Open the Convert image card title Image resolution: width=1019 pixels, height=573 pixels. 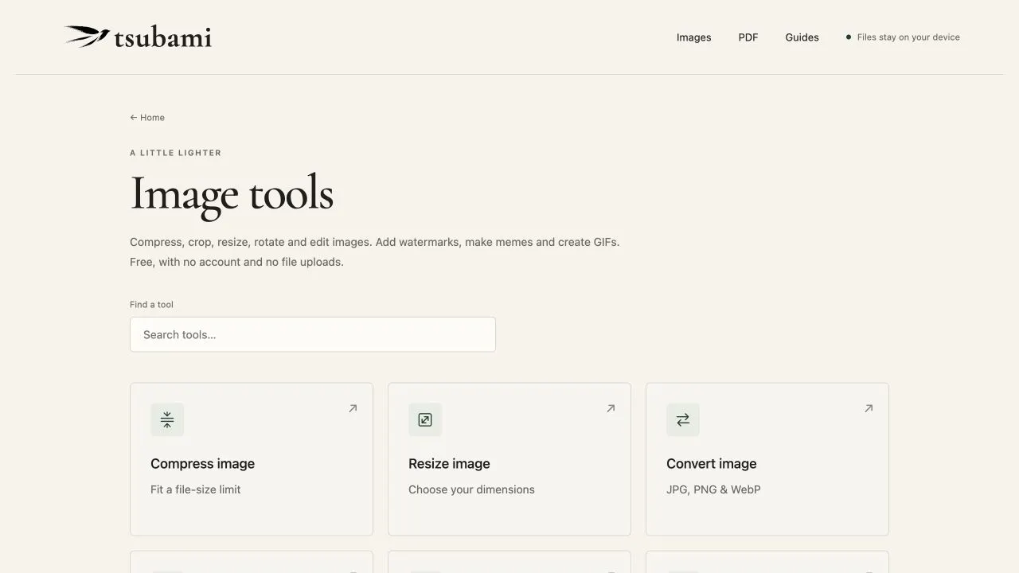tap(711, 464)
